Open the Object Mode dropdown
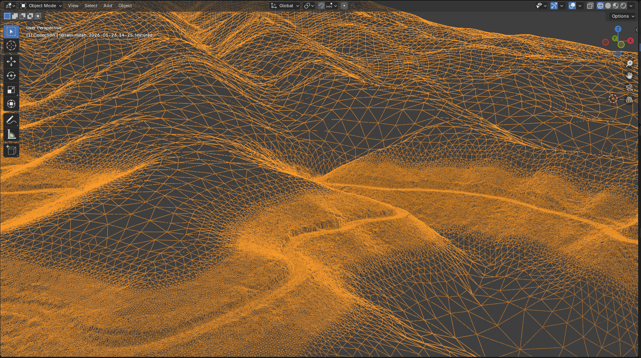This screenshot has height=358, width=641. coord(41,6)
